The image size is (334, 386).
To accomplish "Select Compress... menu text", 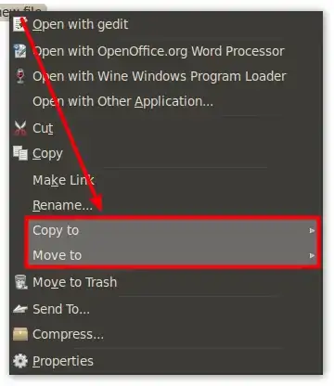I will 68,334.
